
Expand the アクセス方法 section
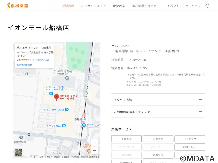158,100
